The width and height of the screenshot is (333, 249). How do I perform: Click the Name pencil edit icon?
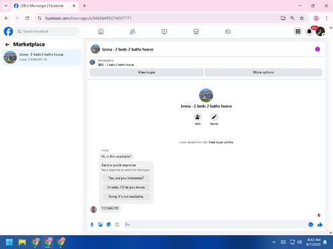[214, 117]
